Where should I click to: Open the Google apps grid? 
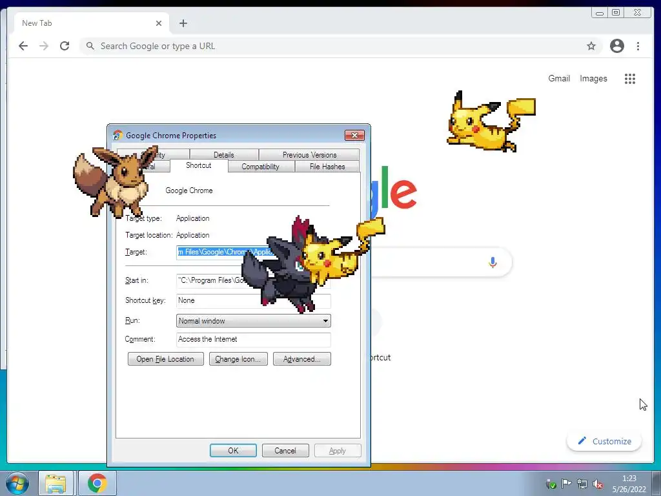click(x=630, y=78)
